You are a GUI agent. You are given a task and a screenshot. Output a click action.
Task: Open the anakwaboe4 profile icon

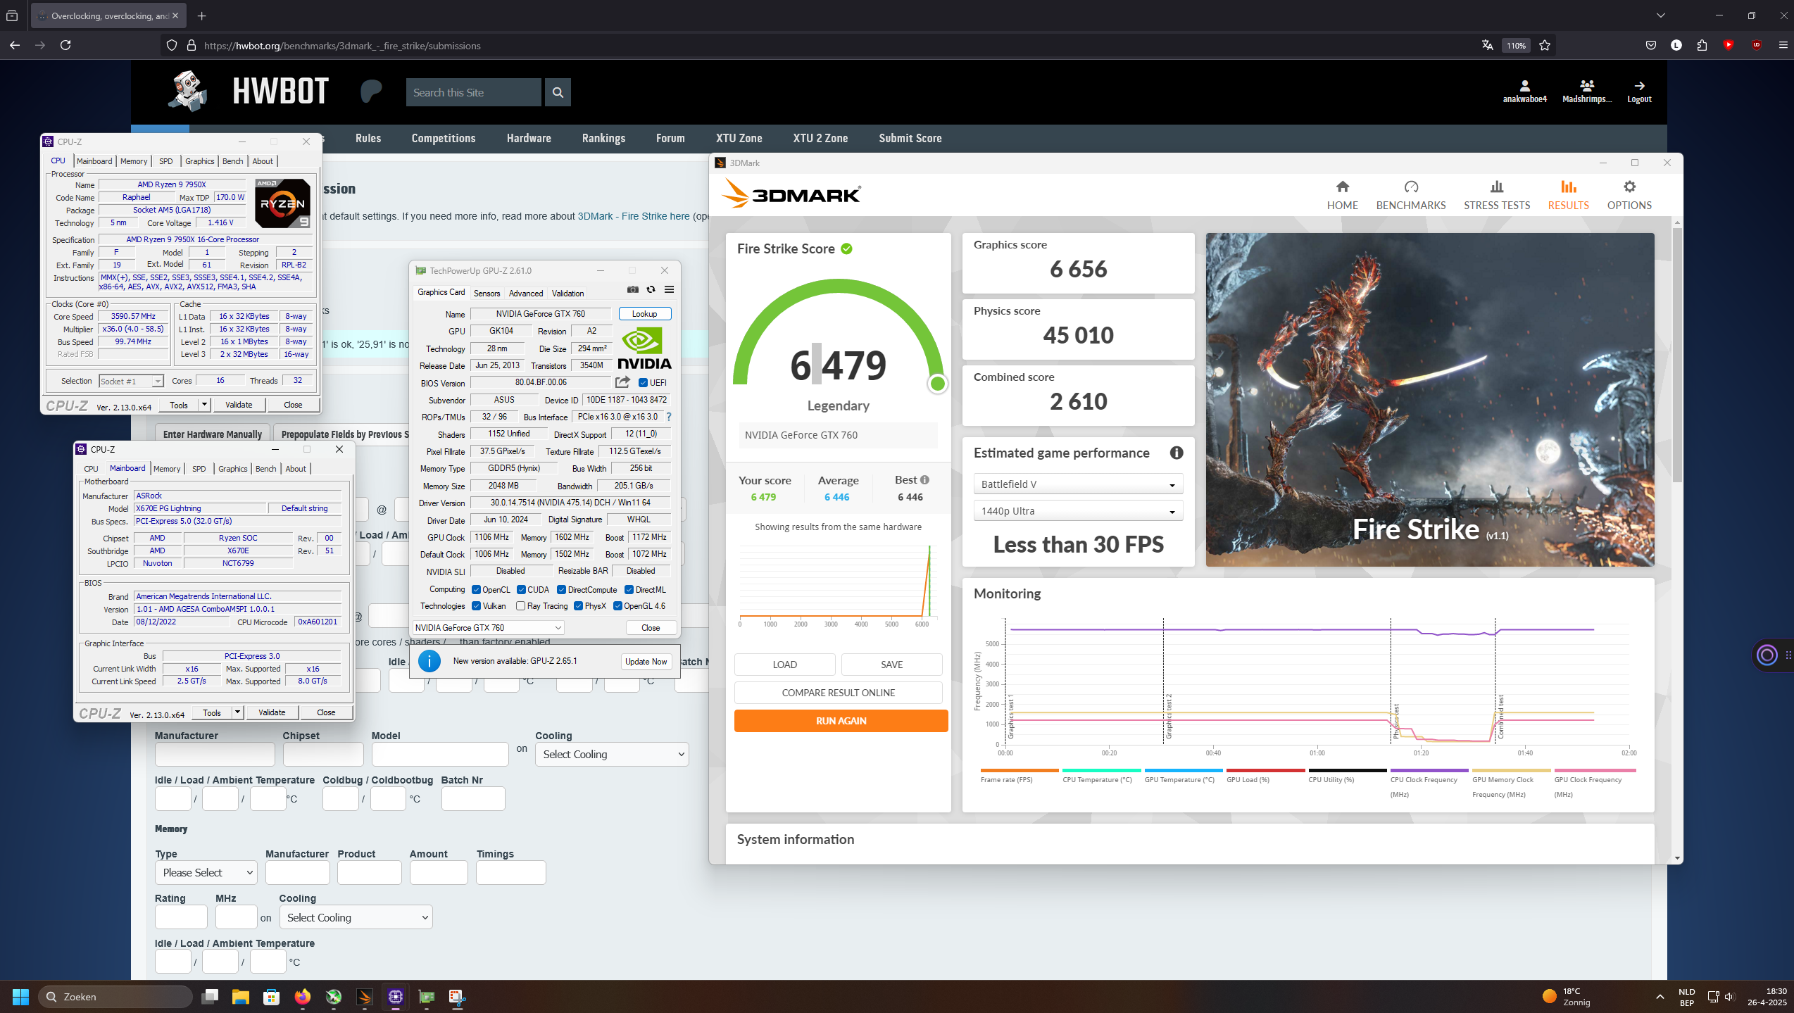tap(1524, 86)
